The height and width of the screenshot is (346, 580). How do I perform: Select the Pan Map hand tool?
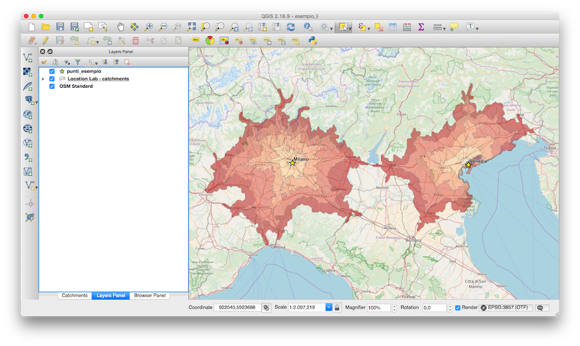click(x=121, y=27)
